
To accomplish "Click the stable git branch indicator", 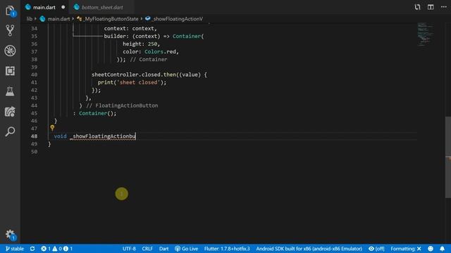I will (x=14, y=249).
